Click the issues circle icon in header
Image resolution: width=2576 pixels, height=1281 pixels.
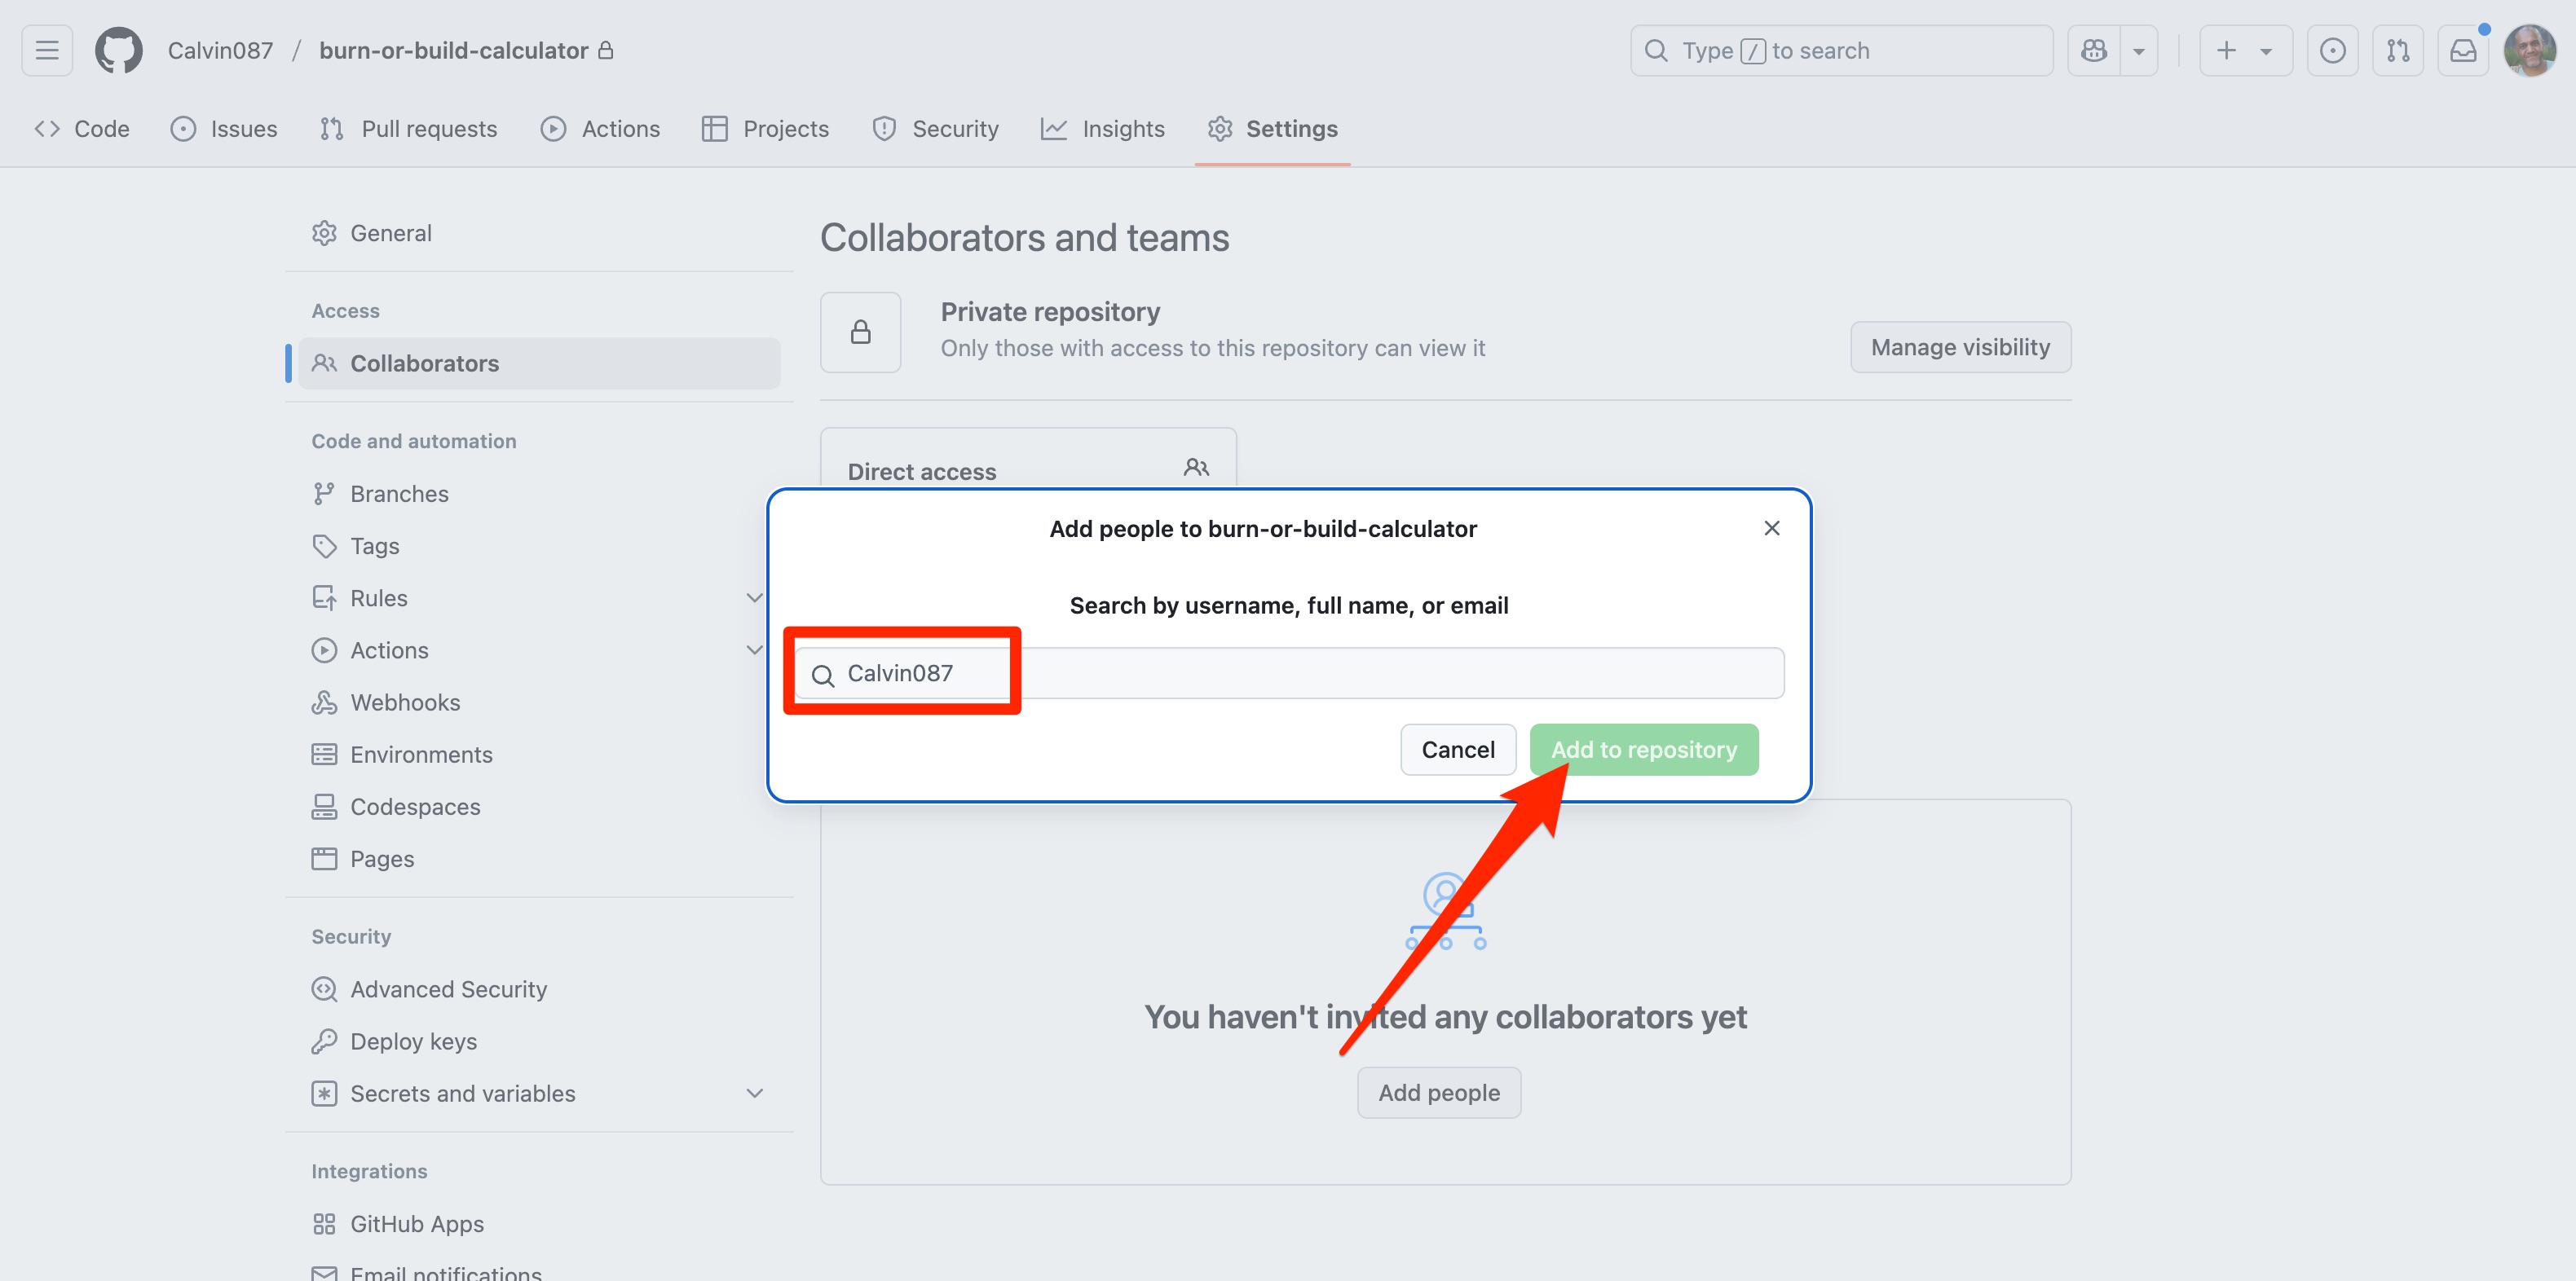click(2332, 50)
